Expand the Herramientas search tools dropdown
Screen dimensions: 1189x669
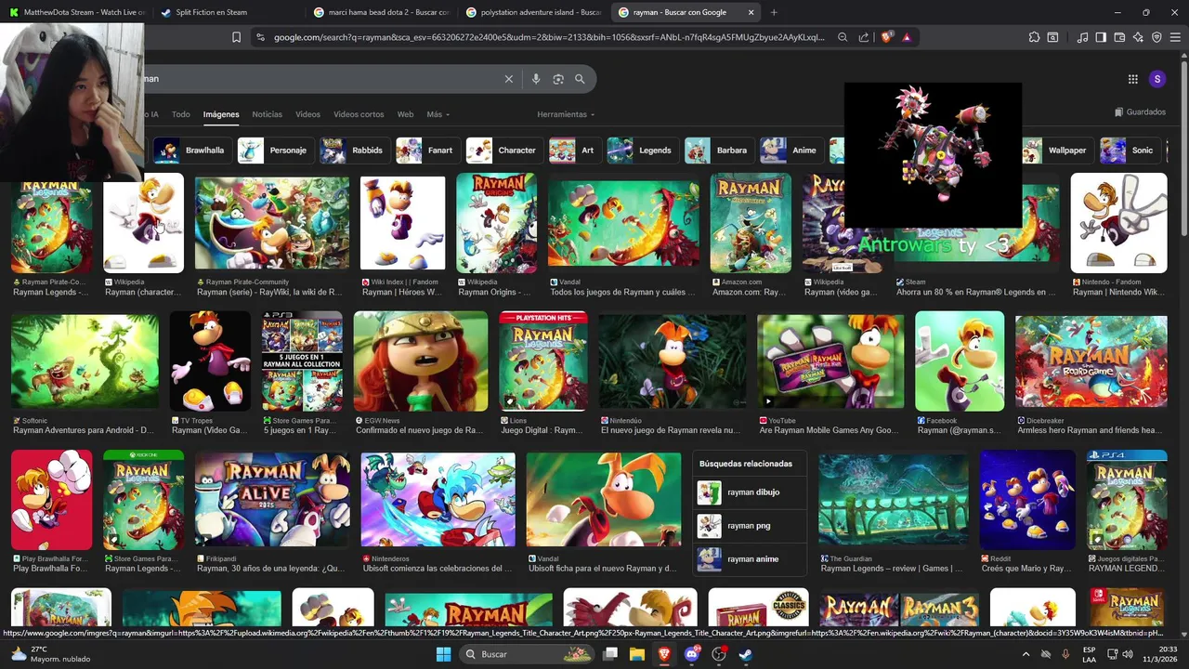tap(566, 114)
